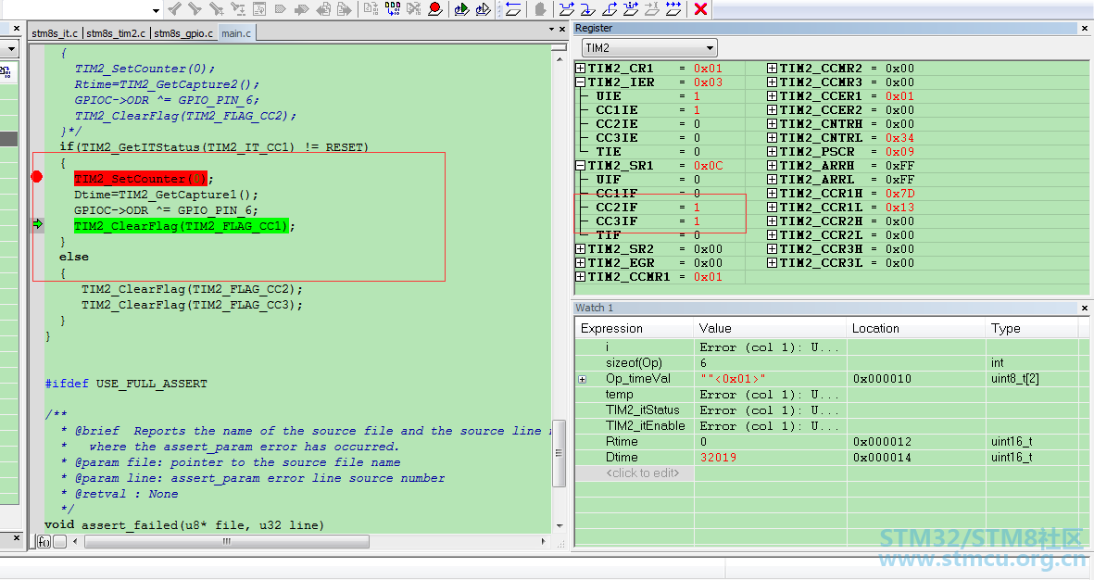Click the editor scroll-up arrow
1094x580 pixels.
[559, 60]
